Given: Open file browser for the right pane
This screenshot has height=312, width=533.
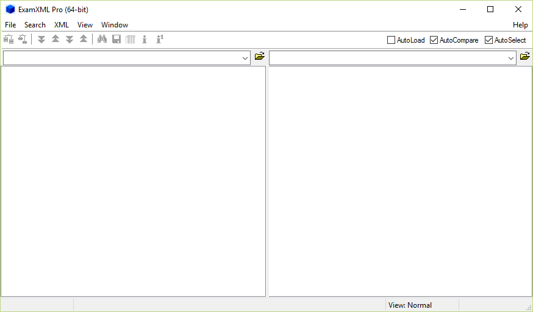Looking at the screenshot, I should (525, 56).
